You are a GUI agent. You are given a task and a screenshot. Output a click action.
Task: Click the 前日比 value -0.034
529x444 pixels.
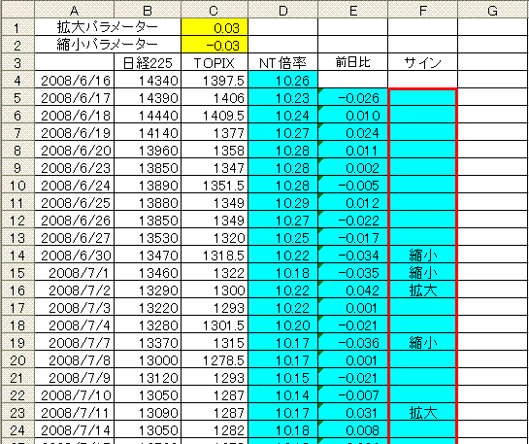(x=353, y=255)
